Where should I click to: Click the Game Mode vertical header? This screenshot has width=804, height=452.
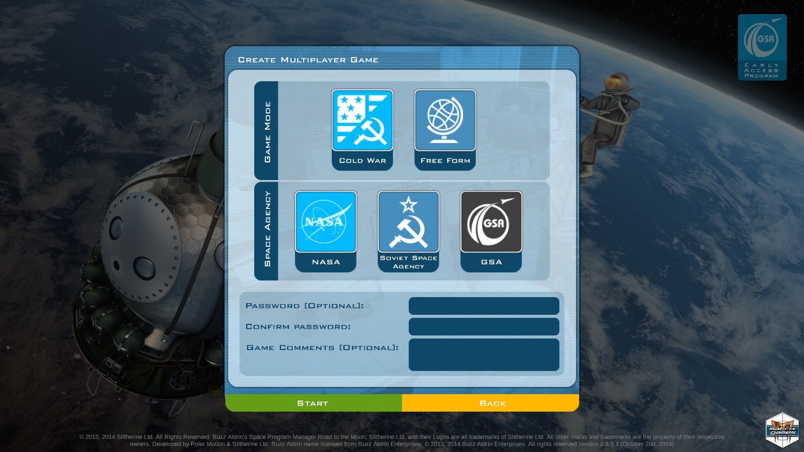pyautogui.click(x=267, y=131)
